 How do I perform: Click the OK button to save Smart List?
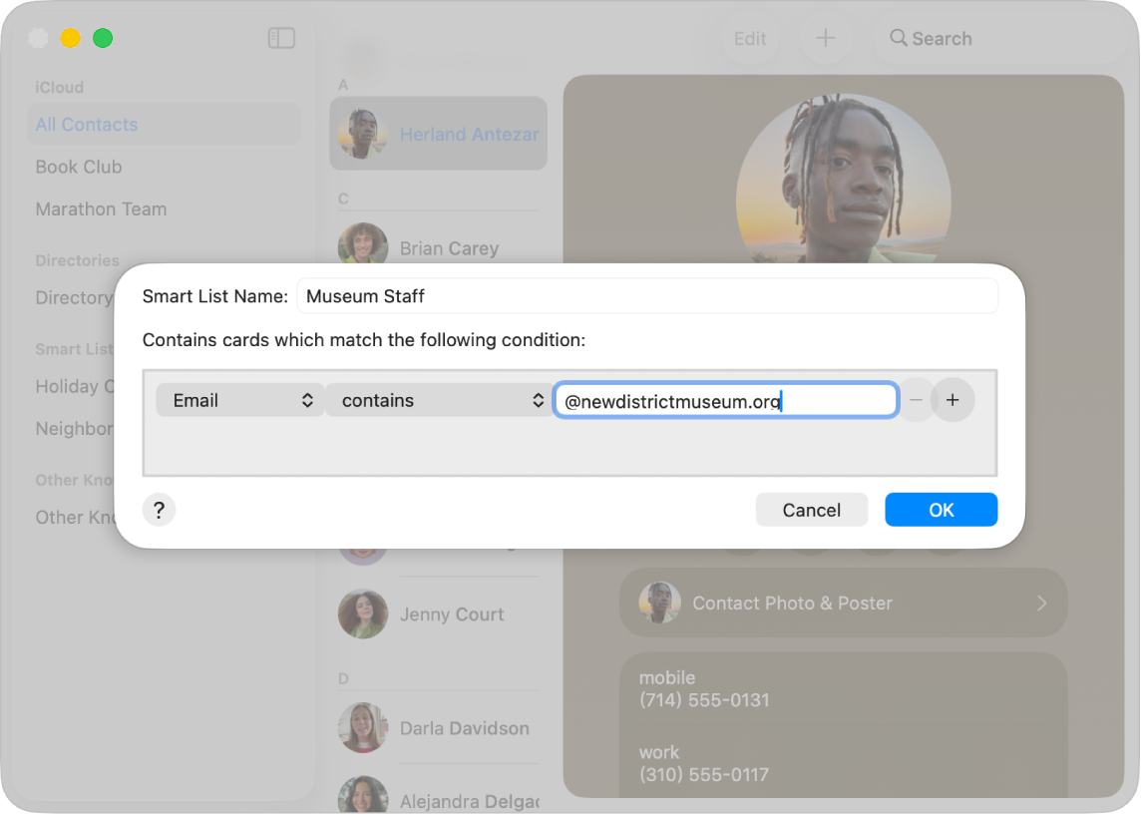click(941, 510)
